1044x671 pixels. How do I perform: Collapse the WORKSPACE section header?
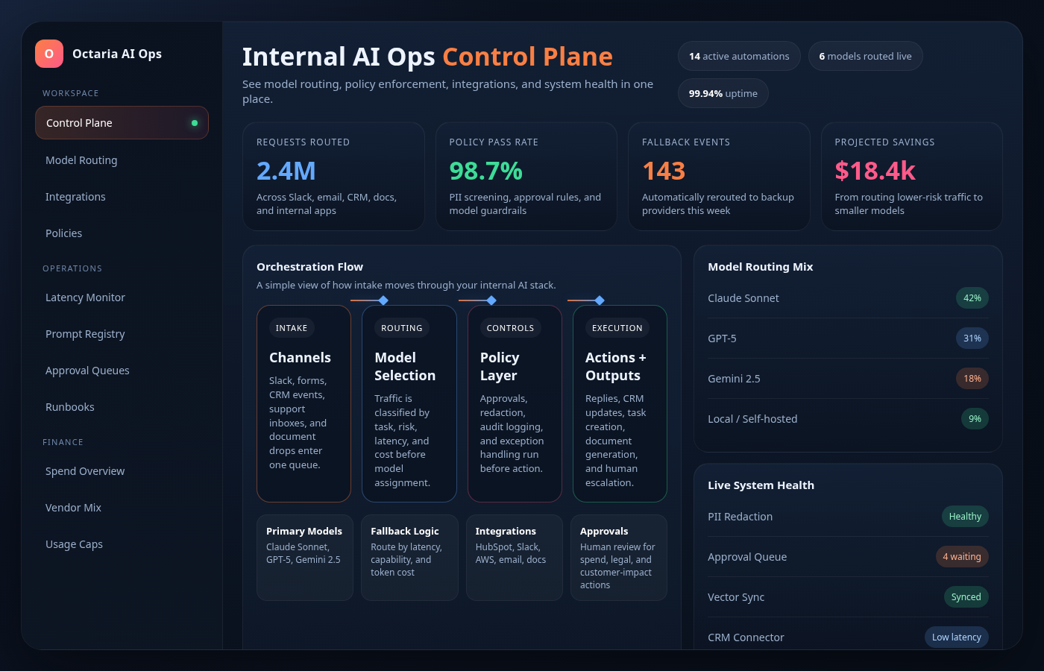point(71,93)
